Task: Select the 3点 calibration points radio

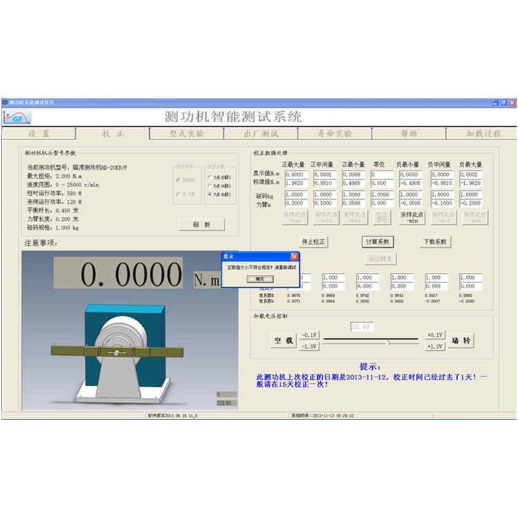Action: [x=209, y=178]
